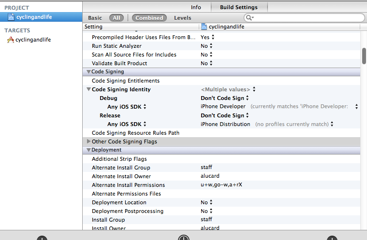The image size is (367, 240).
Task: Select the cyclingandlife project icon in sidebar
Action: tap(11, 17)
